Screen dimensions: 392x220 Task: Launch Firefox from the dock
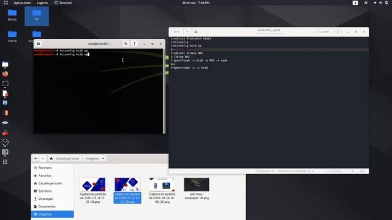[x=5, y=74]
